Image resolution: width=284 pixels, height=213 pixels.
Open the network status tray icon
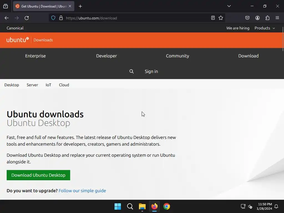(243, 206)
